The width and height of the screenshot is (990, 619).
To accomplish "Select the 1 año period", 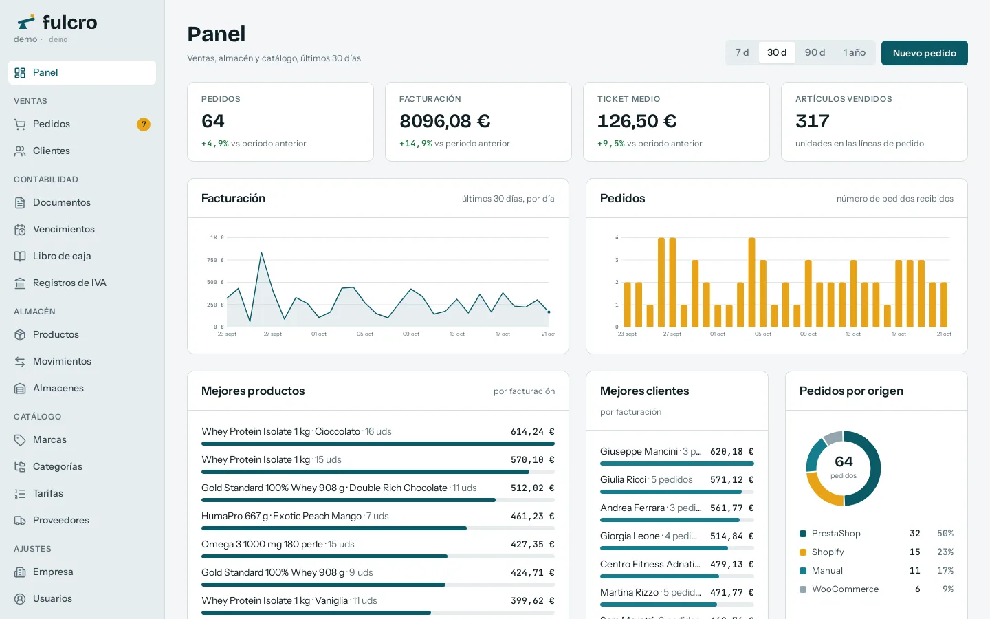I will (855, 53).
